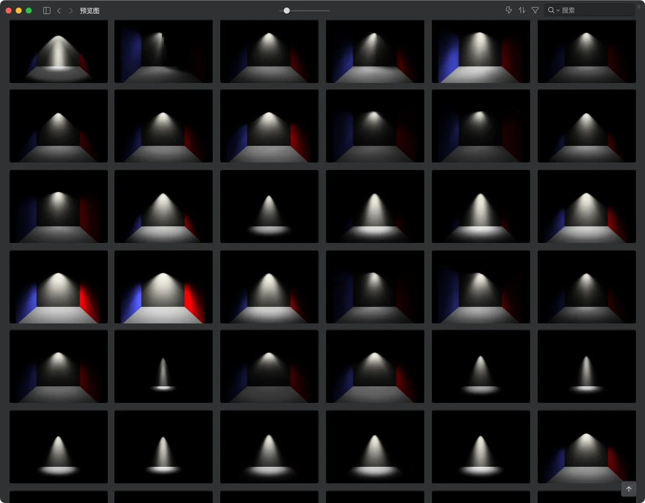The width and height of the screenshot is (645, 503).
Task: Go forward with the right chevron
Action: click(71, 11)
